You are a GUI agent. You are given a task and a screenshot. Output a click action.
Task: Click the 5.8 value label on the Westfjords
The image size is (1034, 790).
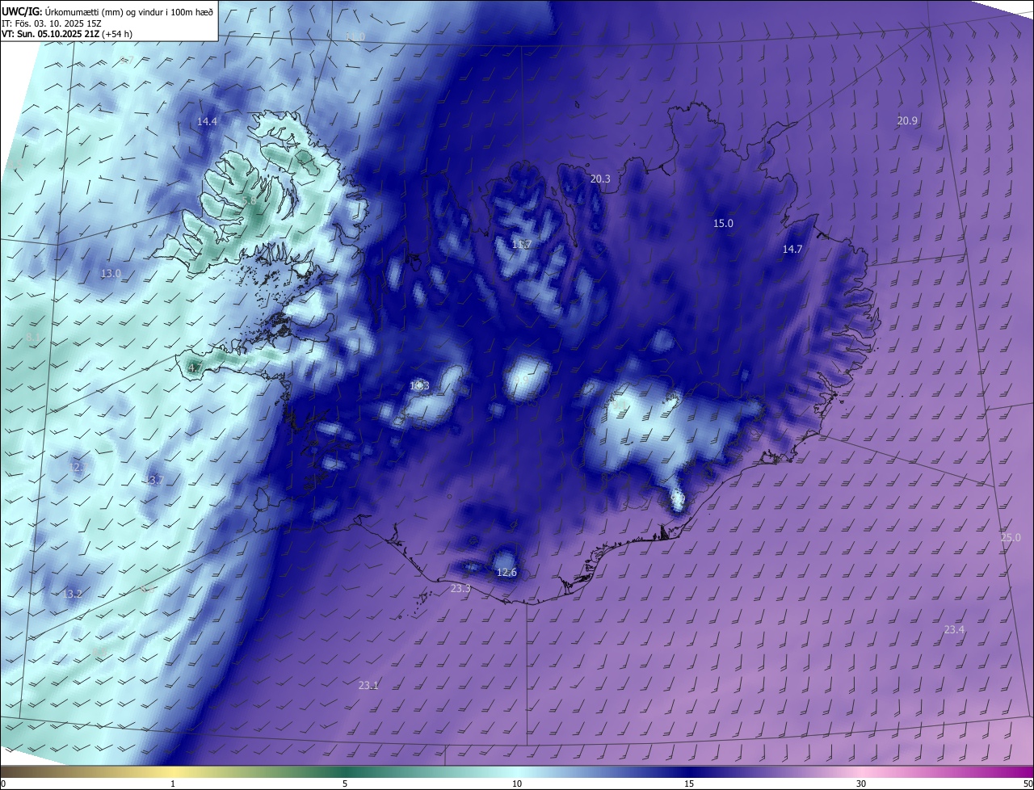[x=249, y=200]
